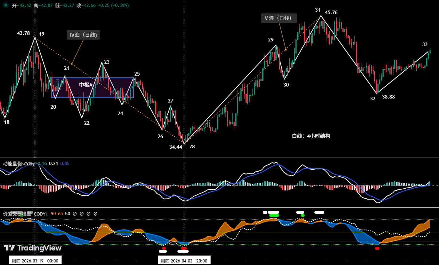
Task: Select the IV浪（日线） callout label
Action: 83,35
